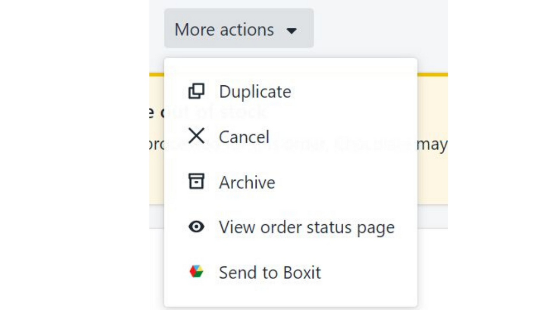
Task: Archive the order via menu option
Action: [247, 182]
